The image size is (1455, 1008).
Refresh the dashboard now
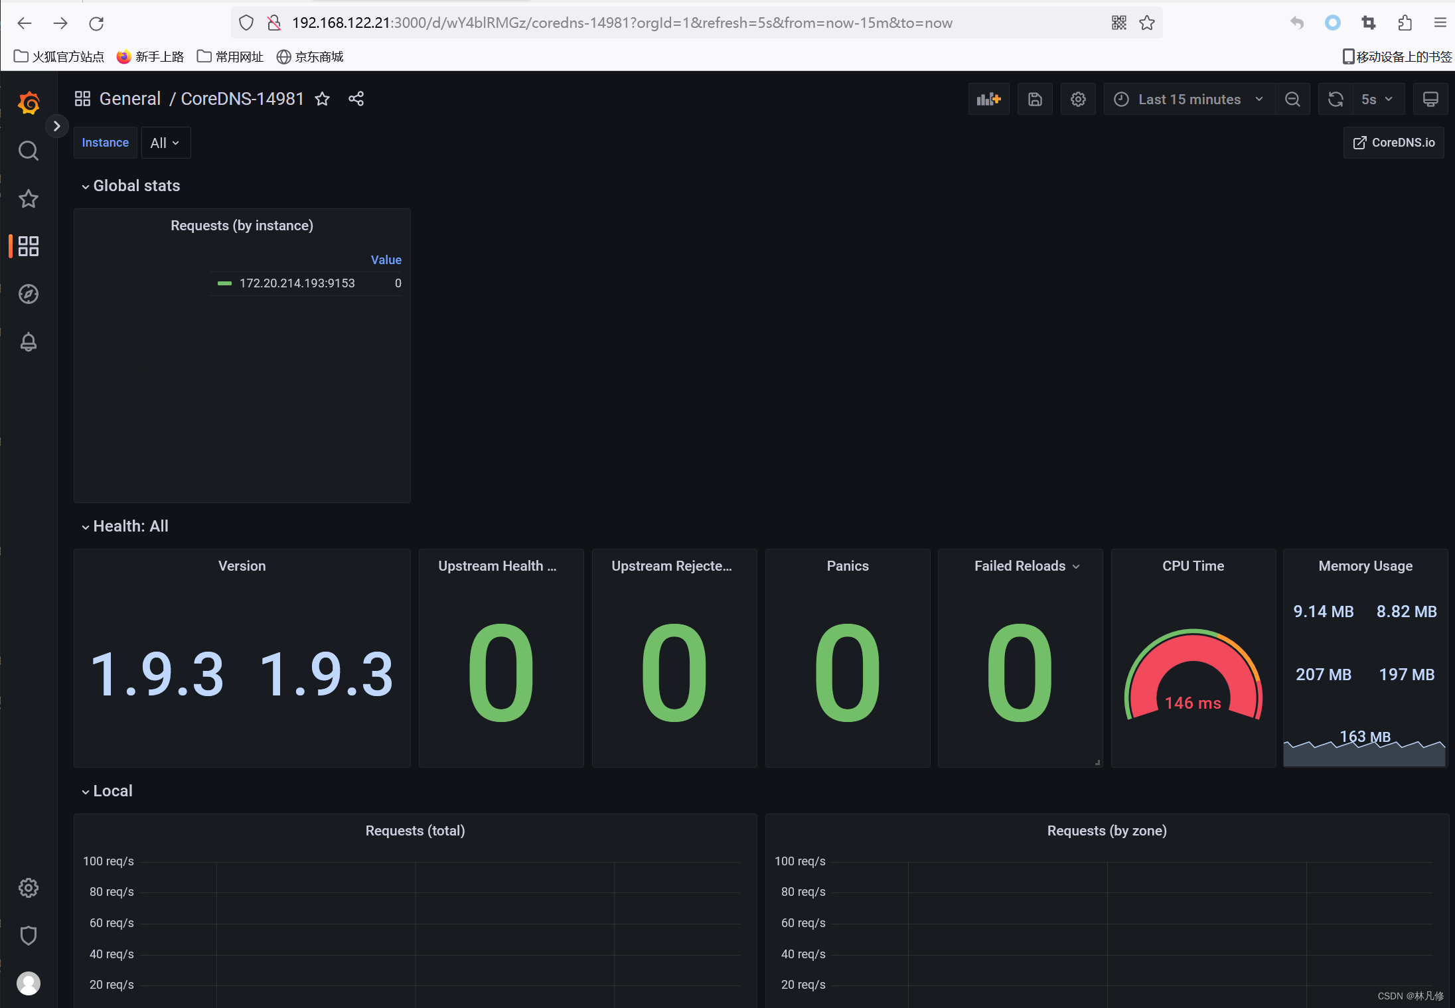tap(1336, 100)
